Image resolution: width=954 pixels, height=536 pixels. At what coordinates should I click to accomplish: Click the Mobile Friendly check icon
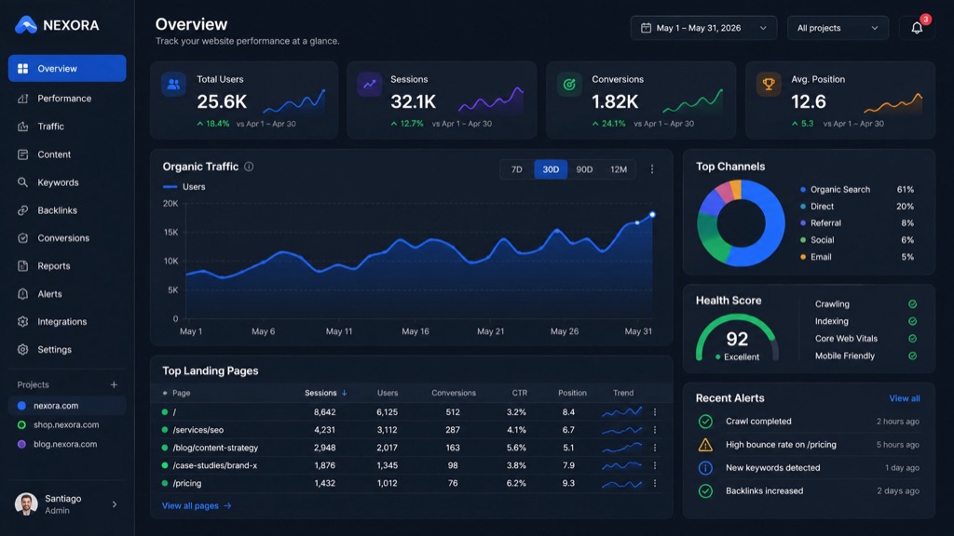(x=913, y=356)
